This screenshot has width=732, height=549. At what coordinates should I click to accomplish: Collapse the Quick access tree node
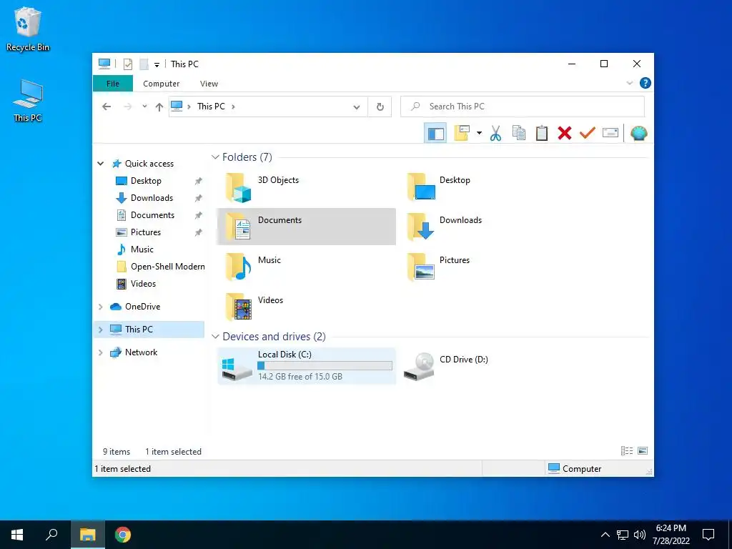click(x=100, y=164)
